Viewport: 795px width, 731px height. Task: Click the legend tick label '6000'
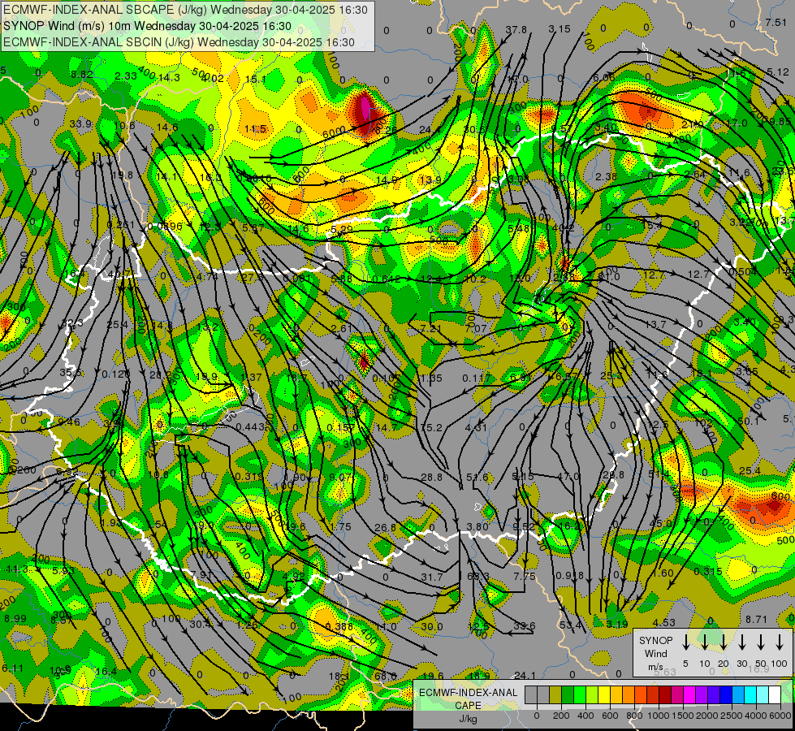pyautogui.click(x=780, y=716)
